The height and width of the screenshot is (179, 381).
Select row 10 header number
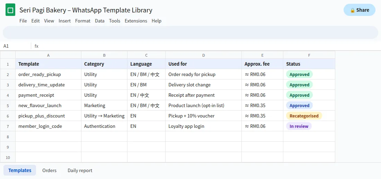8,158
